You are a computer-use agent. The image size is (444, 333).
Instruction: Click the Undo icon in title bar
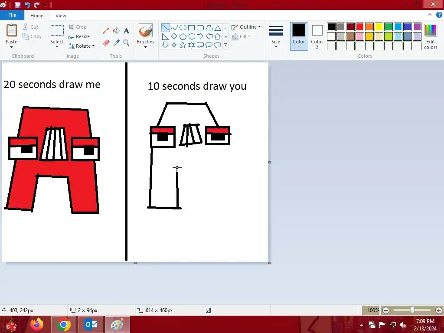point(27,5)
